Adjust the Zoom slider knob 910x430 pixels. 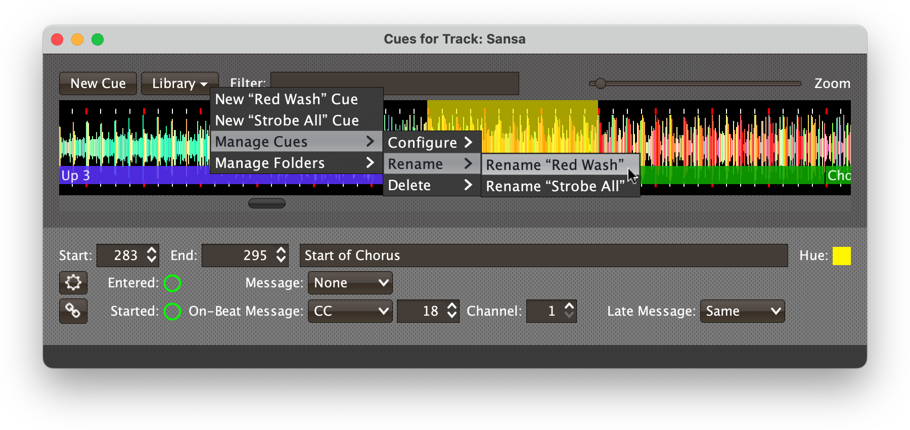(x=600, y=83)
